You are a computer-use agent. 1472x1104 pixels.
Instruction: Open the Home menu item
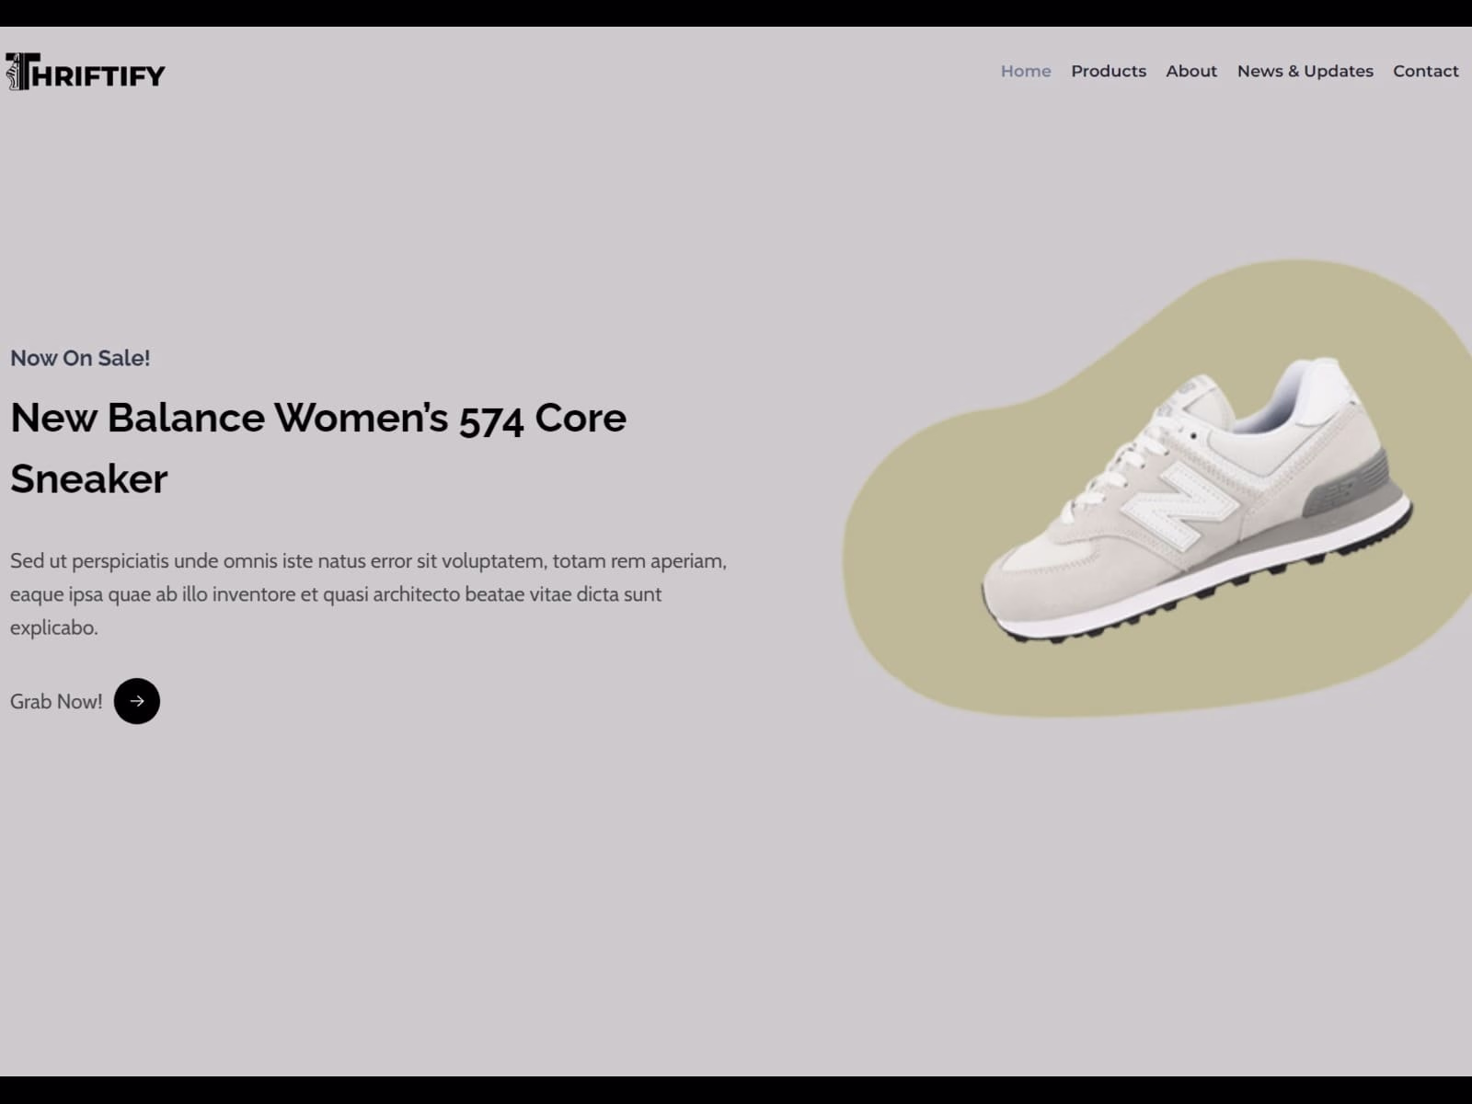point(1026,71)
